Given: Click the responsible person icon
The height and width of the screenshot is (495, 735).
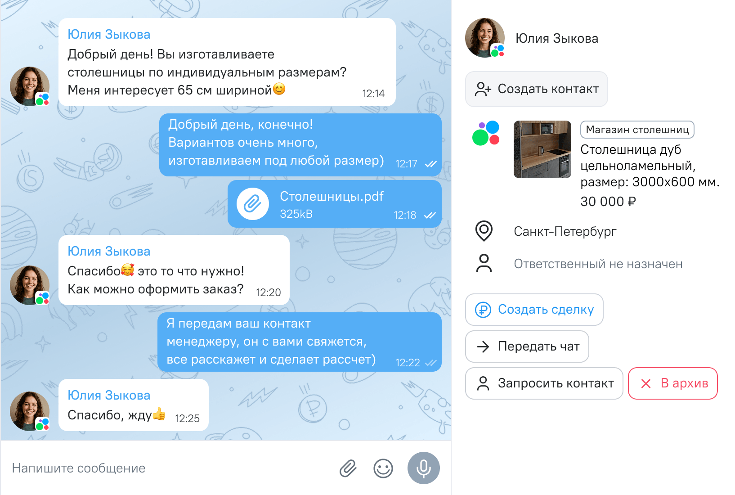Looking at the screenshot, I should (484, 263).
